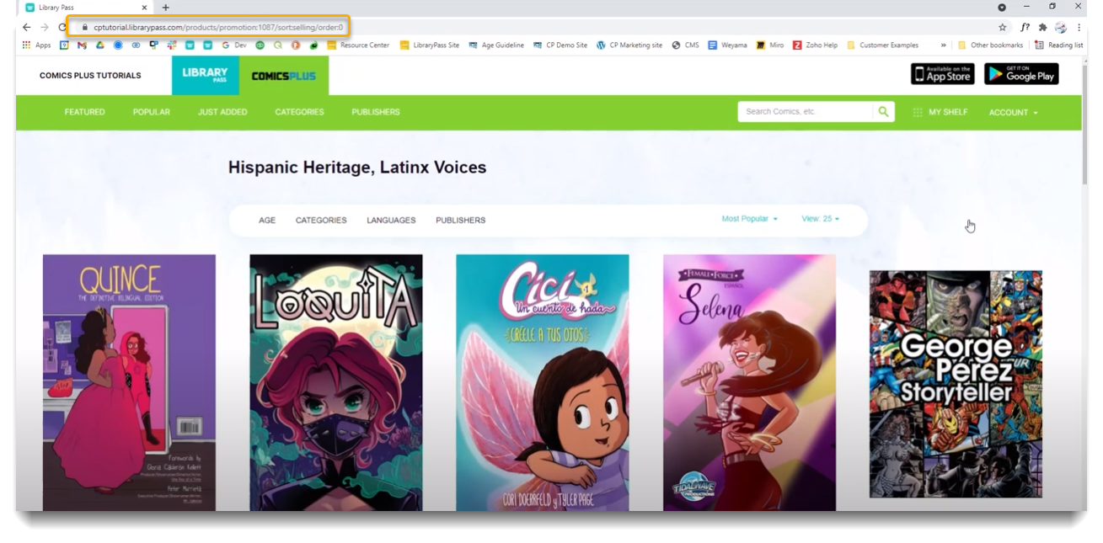Viewport: 1103px width, 543px height.
Task: Expand the Age filter
Action: [267, 221]
